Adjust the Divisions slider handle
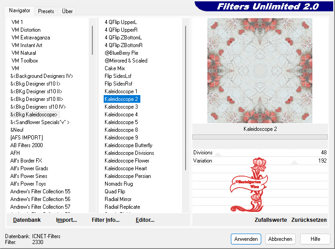 click(218, 154)
